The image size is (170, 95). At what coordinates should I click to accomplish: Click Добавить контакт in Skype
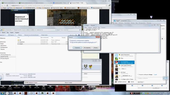pos(121,82)
